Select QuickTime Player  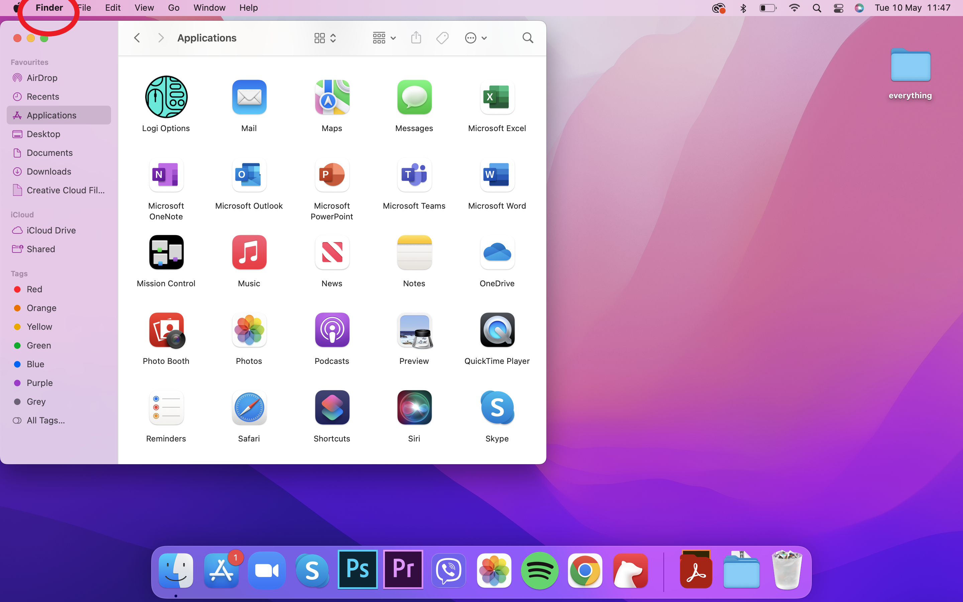(x=497, y=330)
